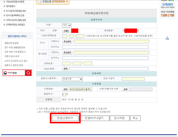
Task: Click the 신청인 button next to 성명
Action: click(x=66, y=31)
